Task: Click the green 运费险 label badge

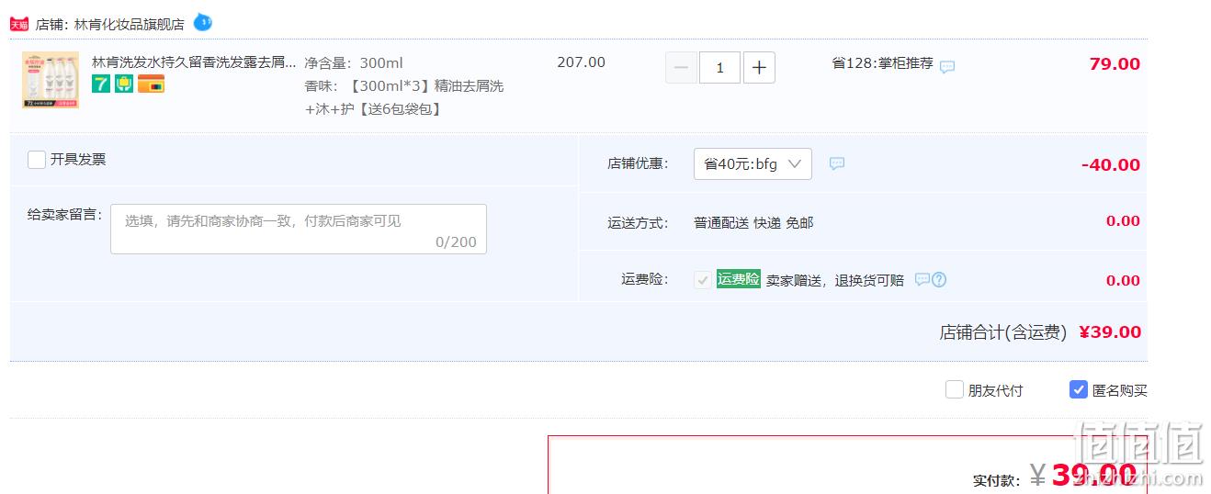Action: pyautogui.click(x=739, y=279)
